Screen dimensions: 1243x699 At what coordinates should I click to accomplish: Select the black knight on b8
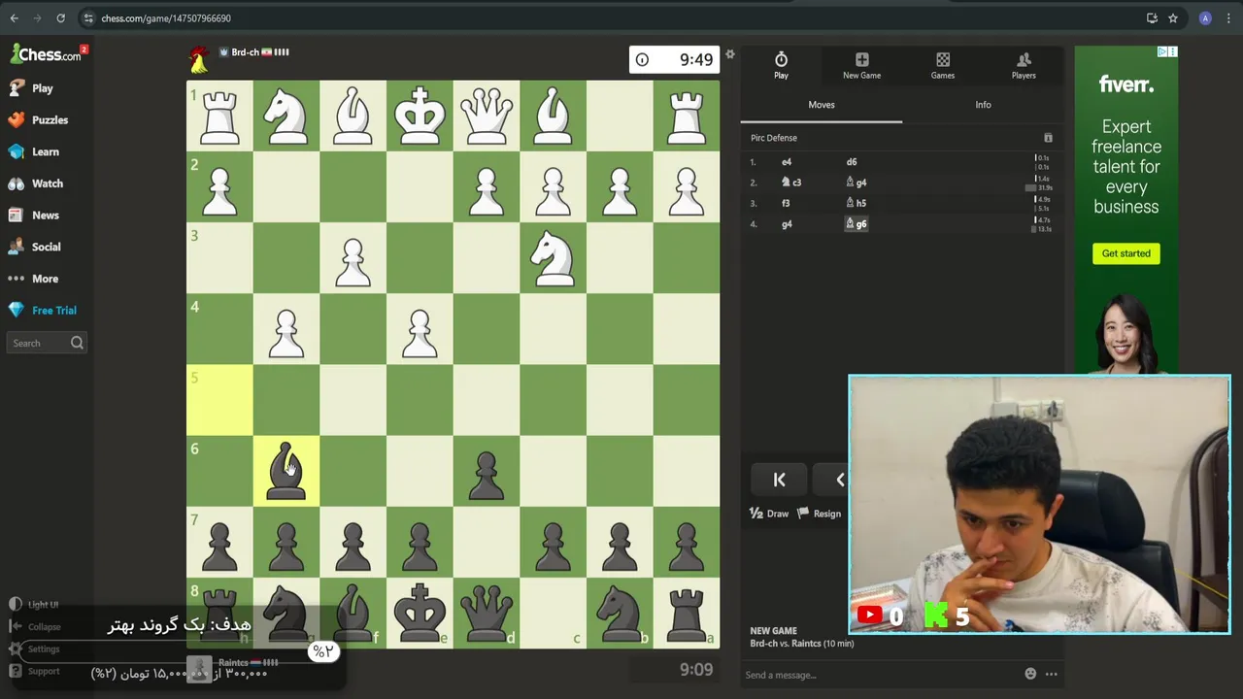pos(620,613)
